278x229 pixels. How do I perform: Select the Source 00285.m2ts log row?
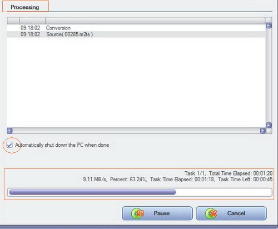[x=136, y=34]
